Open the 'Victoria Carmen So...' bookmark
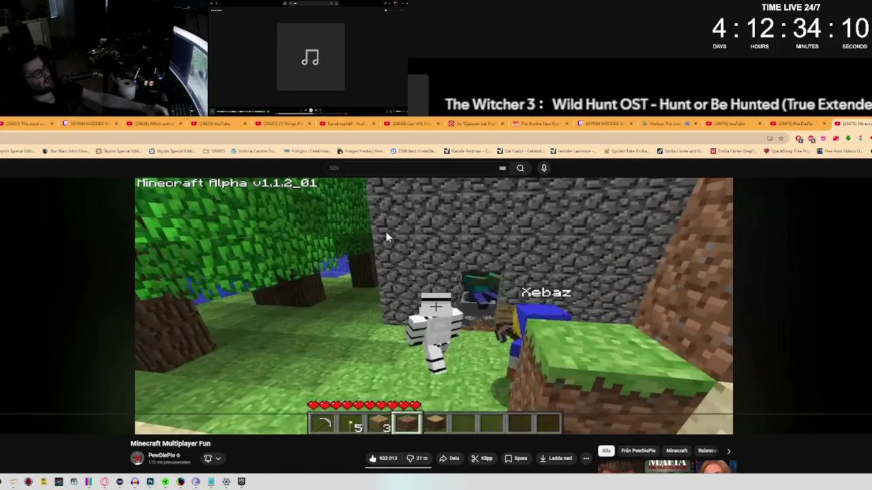872x490 pixels. (254, 151)
